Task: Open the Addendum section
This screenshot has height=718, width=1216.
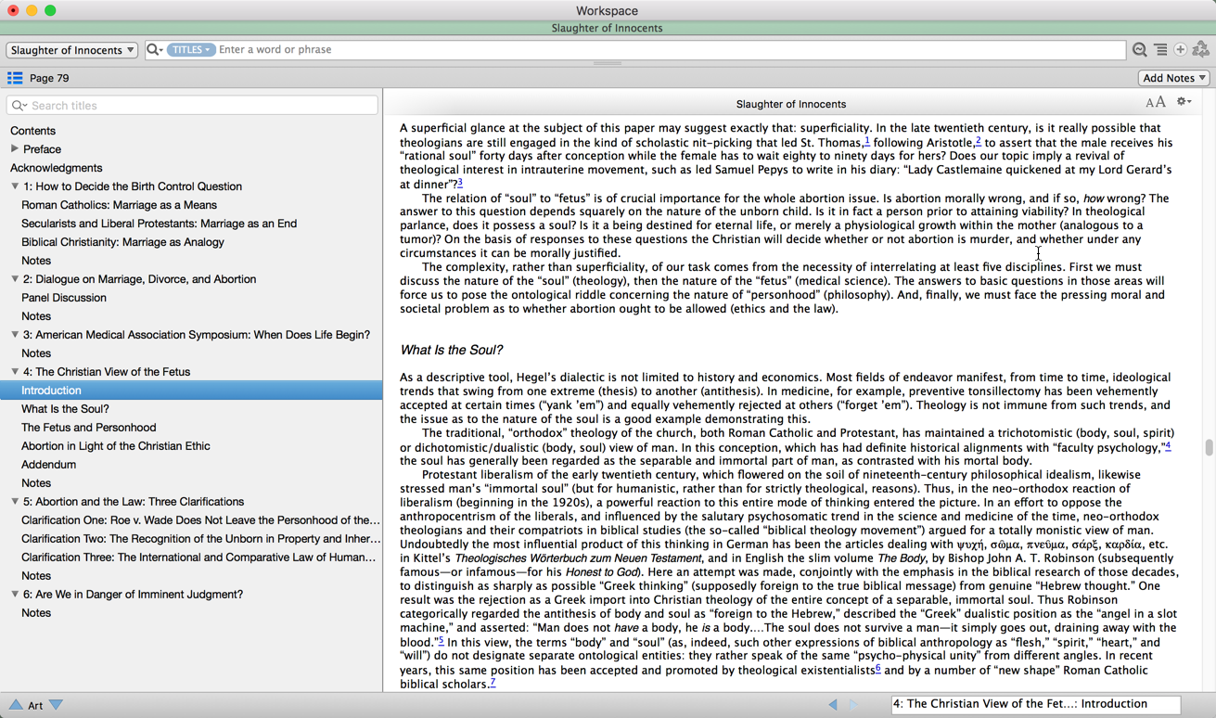Action: (48, 465)
